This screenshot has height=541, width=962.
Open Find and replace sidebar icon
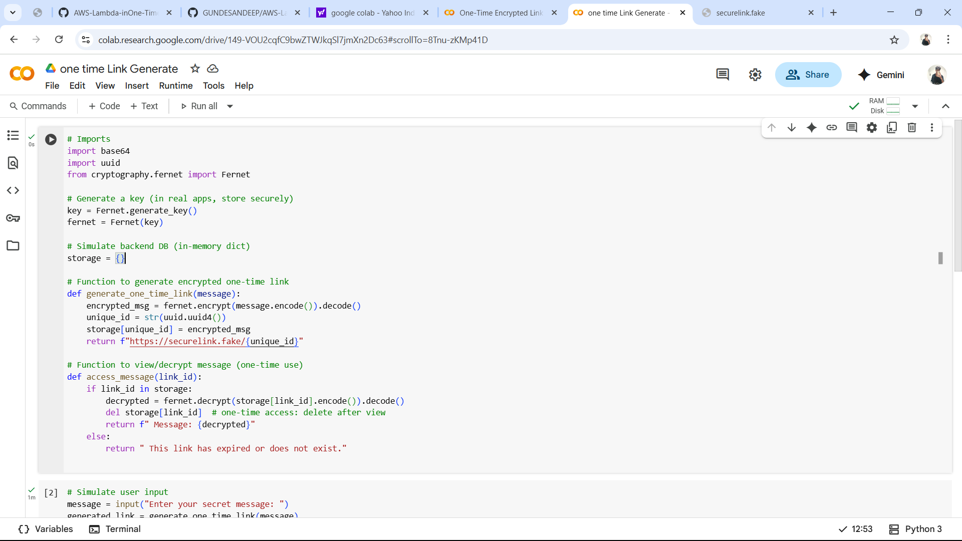coord(13,163)
